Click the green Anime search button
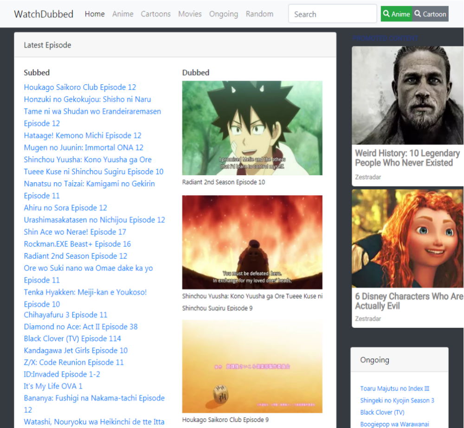This screenshot has width=464, height=428. 396,13
